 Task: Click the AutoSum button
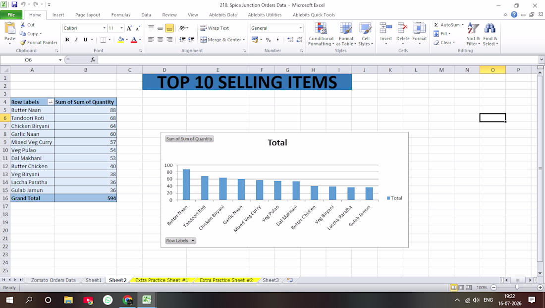[448, 25]
